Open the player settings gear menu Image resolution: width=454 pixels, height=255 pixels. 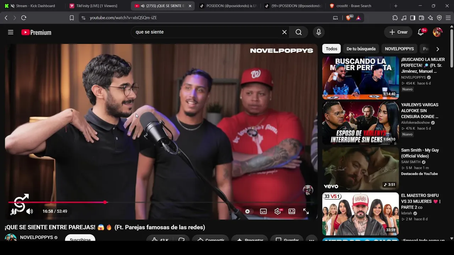click(278, 211)
